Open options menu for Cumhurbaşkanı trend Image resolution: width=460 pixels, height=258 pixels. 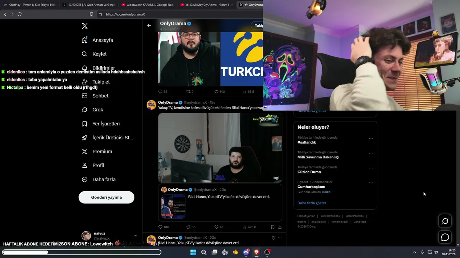tap(371, 183)
